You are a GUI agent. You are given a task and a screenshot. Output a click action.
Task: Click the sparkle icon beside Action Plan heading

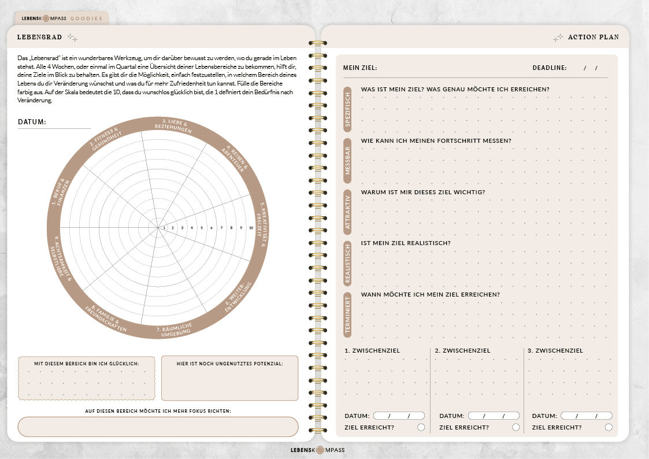(558, 38)
